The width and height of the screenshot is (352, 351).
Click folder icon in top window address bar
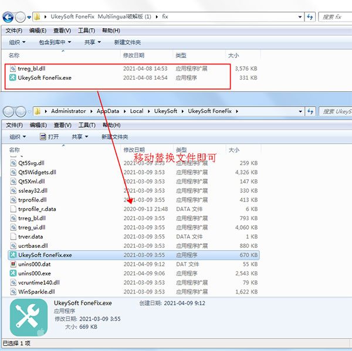(x=37, y=17)
